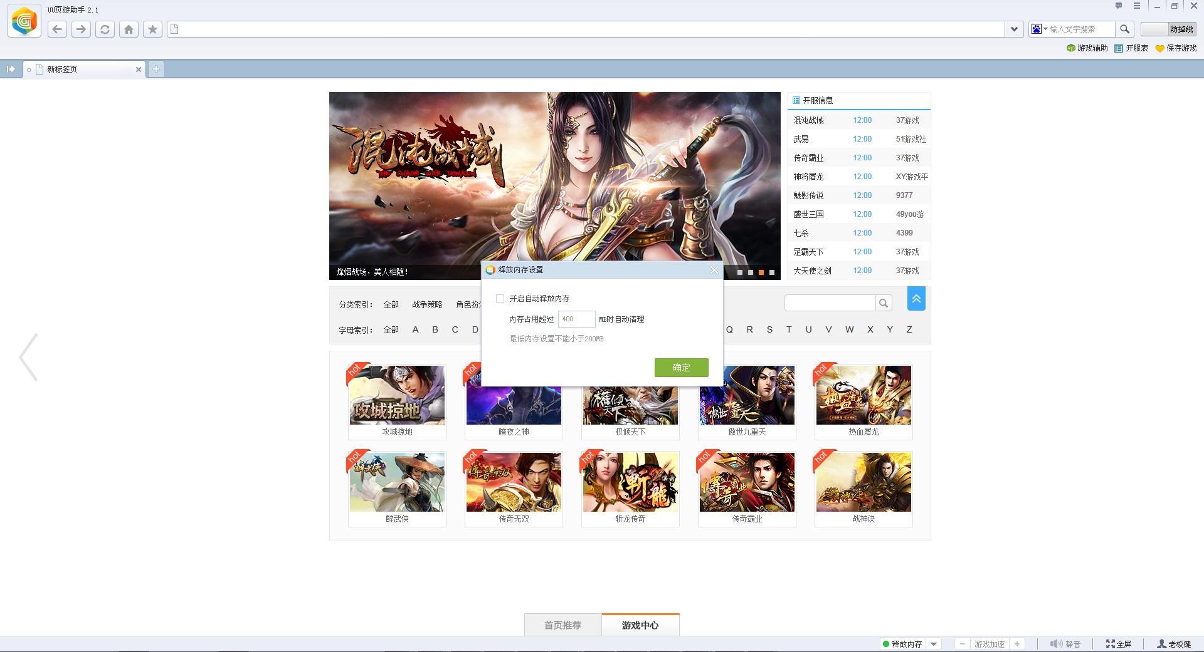Click the game search magnifier icon

pyautogui.click(x=884, y=303)
